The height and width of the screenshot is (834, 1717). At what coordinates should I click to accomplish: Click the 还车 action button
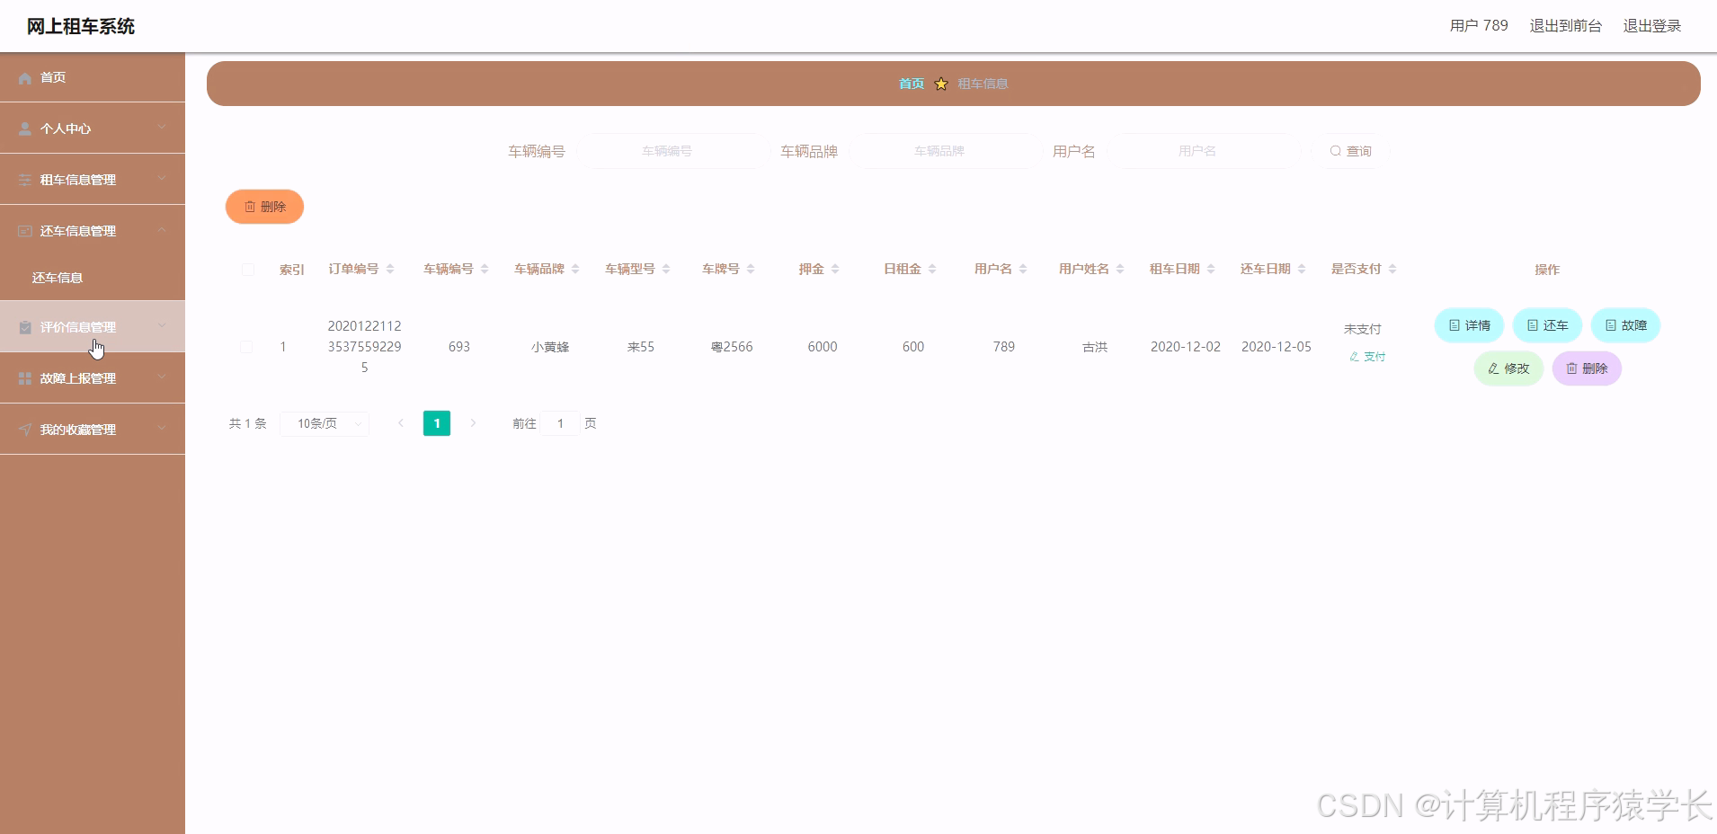1547,325
